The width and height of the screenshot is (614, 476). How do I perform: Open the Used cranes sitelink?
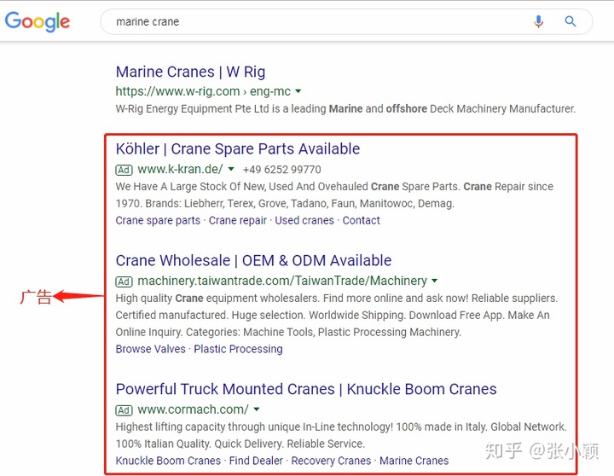(304, 221)
